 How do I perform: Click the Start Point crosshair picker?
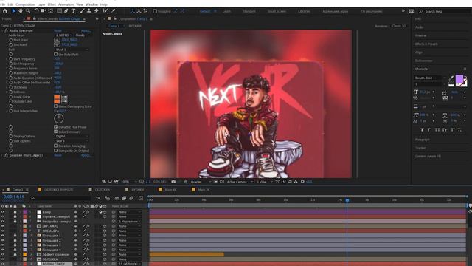pos(58,40)
